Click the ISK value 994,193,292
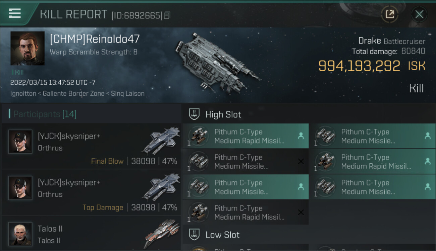Screen dimensions: 436x251 359,66
